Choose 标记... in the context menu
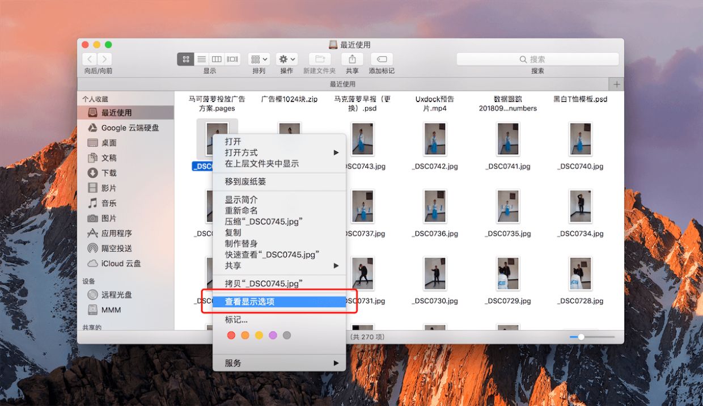703x406 pixels. (x=279, y=320)
